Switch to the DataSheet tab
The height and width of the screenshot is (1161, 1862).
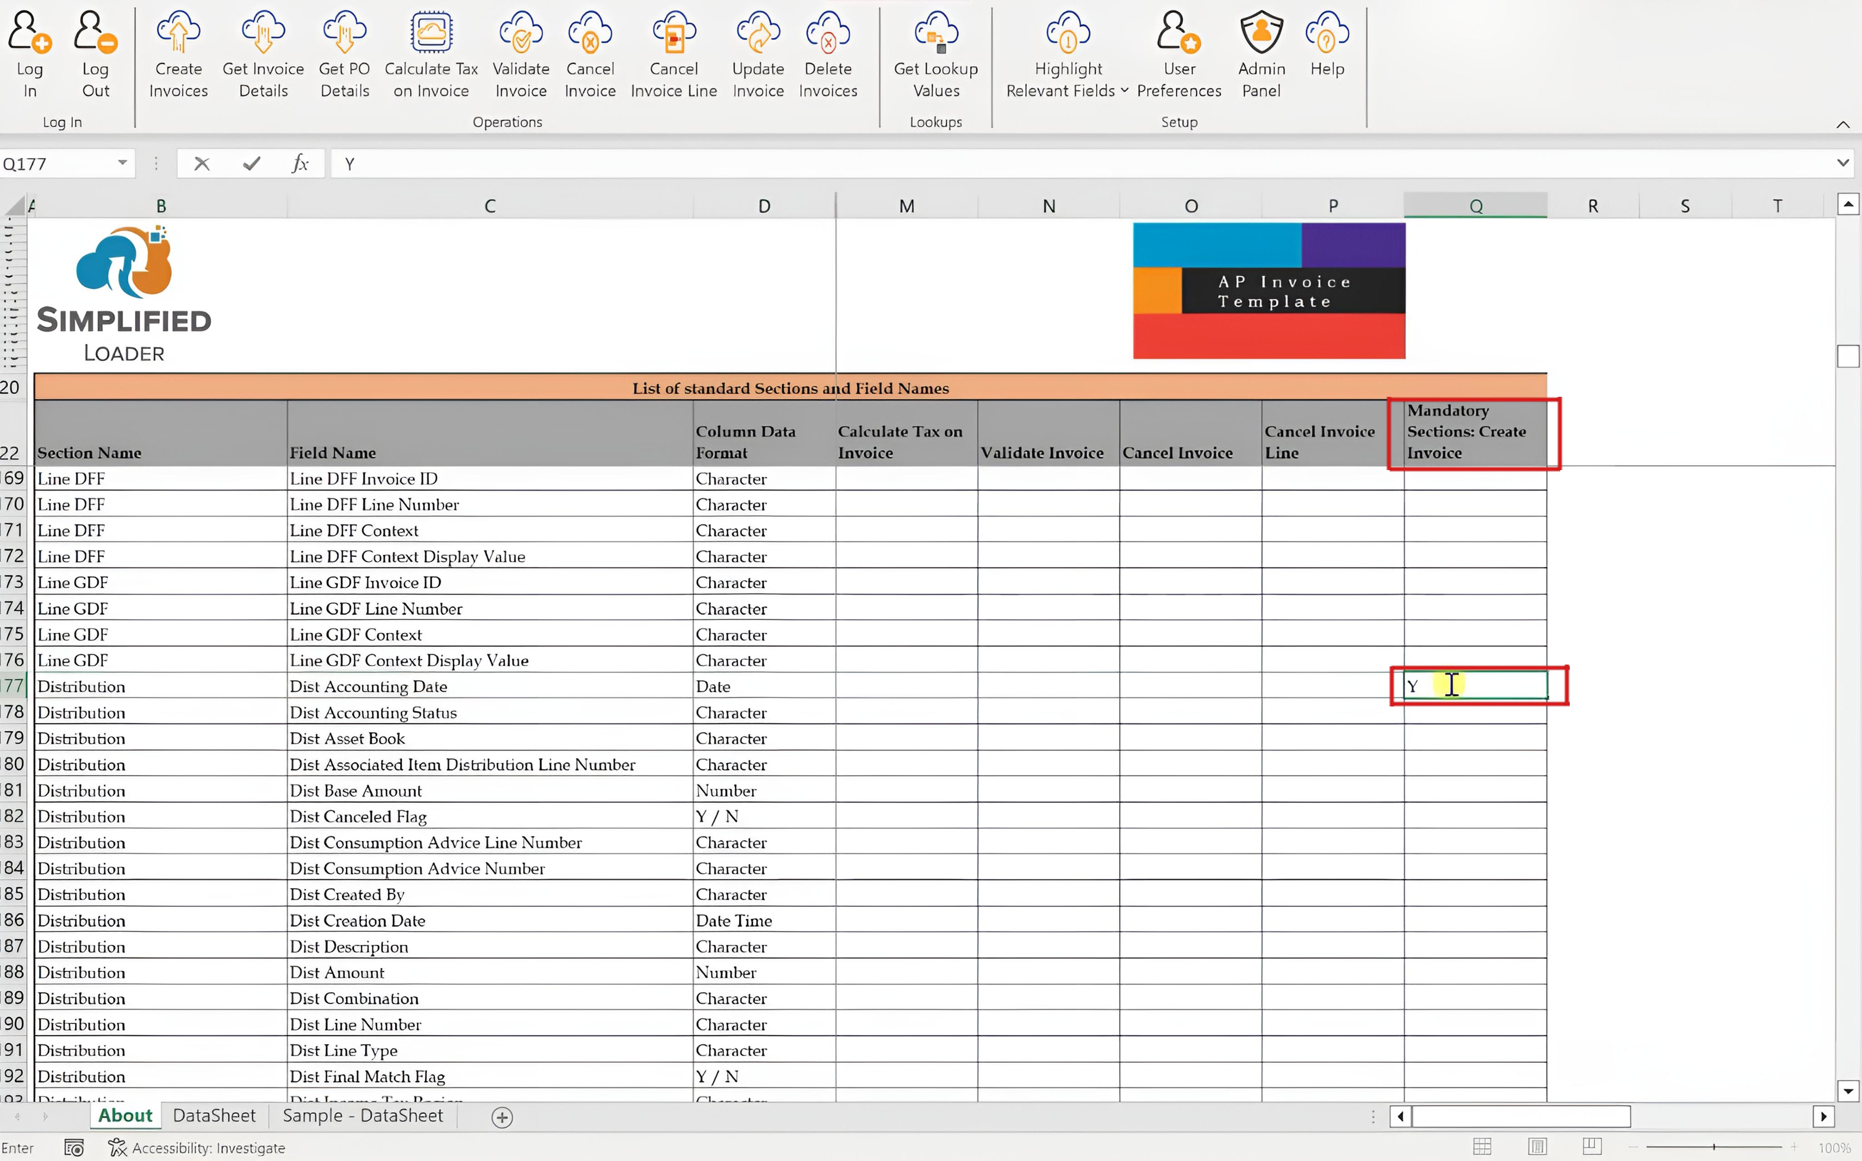[214, 1116]
